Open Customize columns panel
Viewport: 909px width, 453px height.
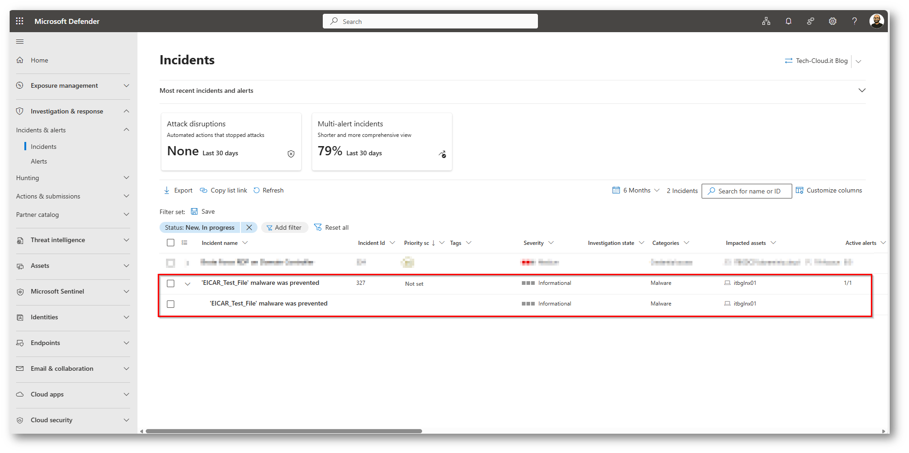(829, 190)
